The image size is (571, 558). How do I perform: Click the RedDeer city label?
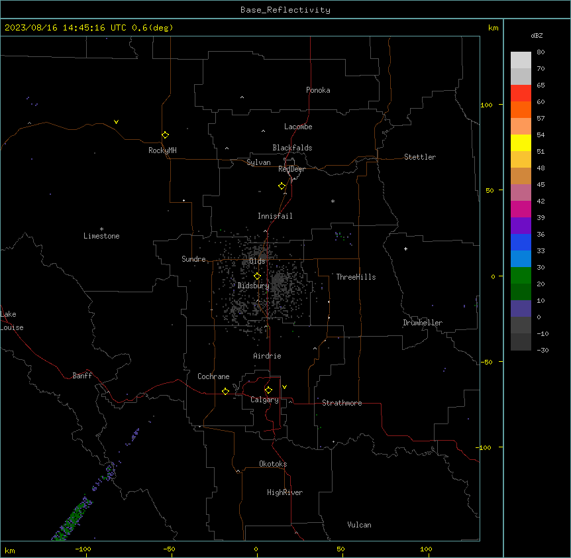292,169
